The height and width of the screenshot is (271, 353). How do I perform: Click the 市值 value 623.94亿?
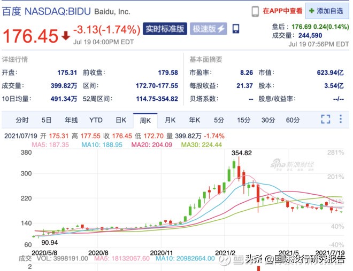click(330, 73)
